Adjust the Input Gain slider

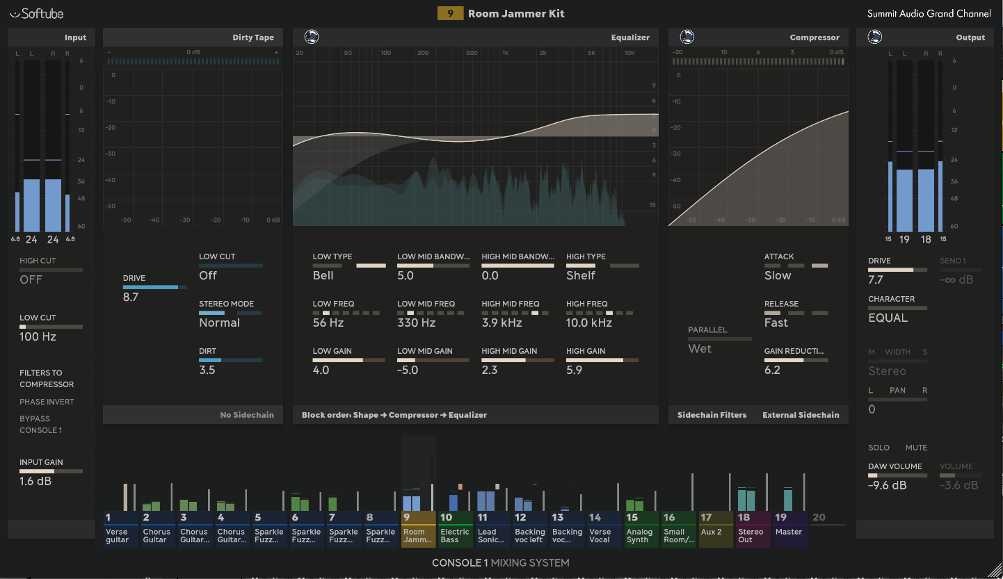tap(51, 471)
